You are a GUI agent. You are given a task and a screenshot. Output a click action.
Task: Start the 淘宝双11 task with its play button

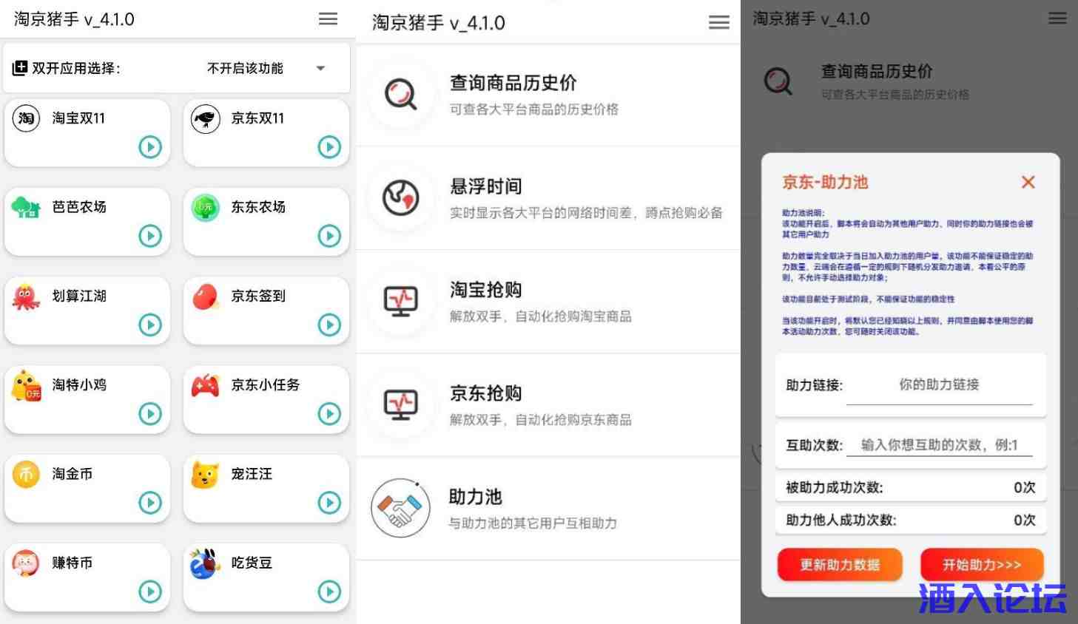[150, 147]
